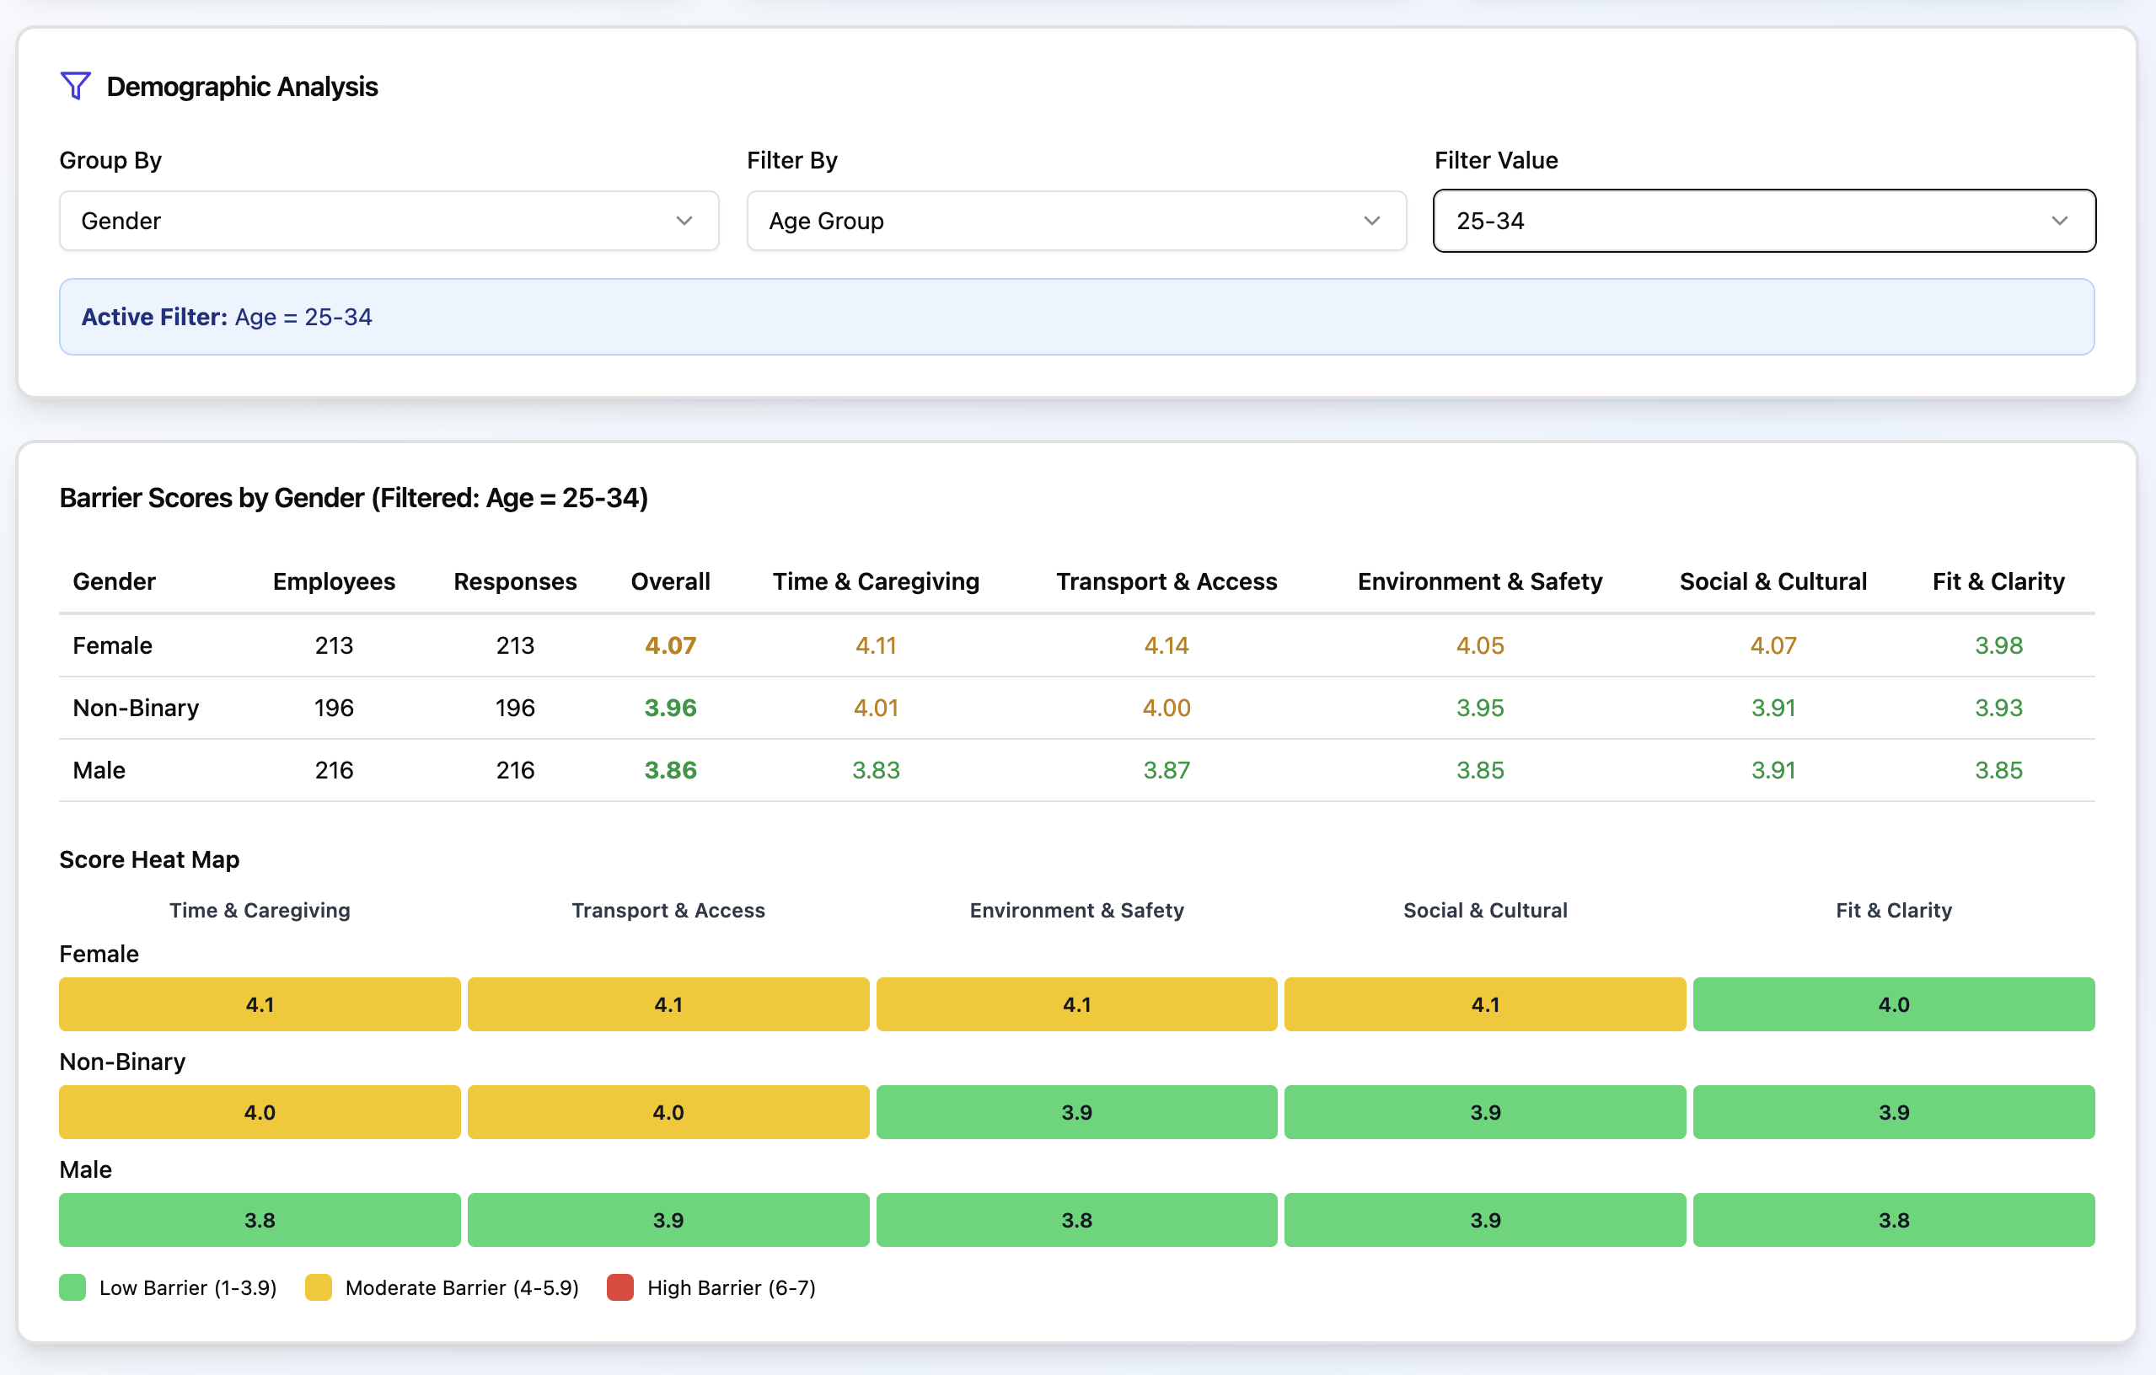
Task: Click the Active Filter banner
Action: pos(1076,317)
